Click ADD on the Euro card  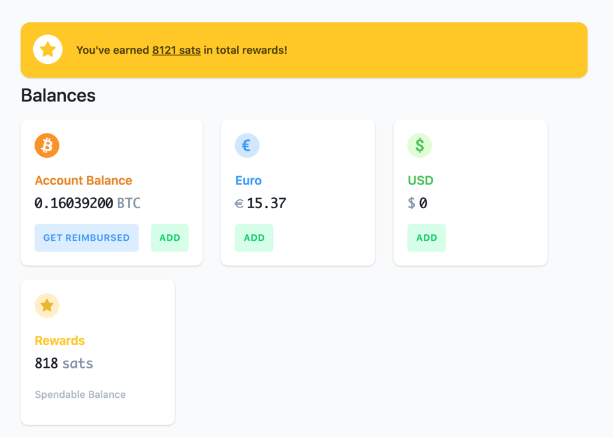(x=254, y=238)
